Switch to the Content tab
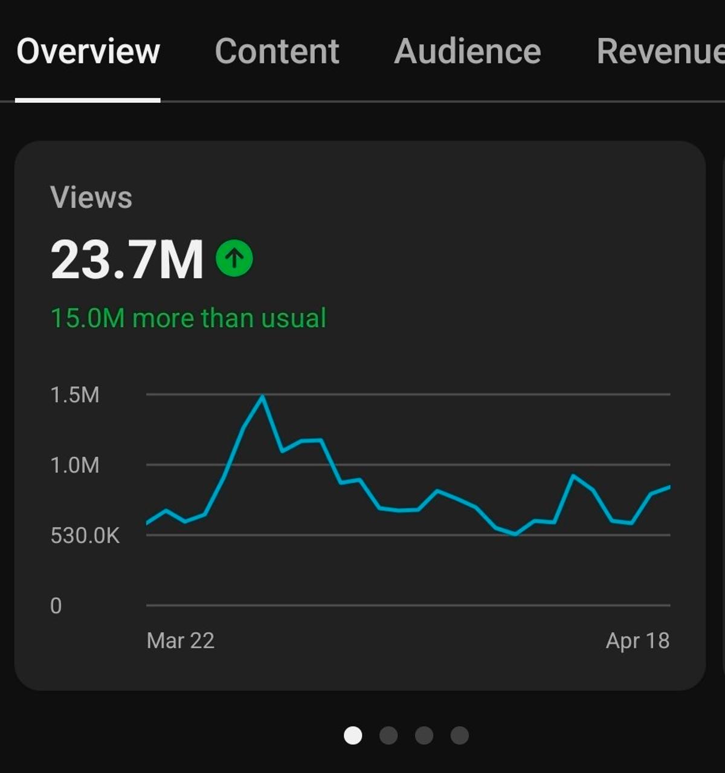725x773 pixels. [x=277, y=51]
